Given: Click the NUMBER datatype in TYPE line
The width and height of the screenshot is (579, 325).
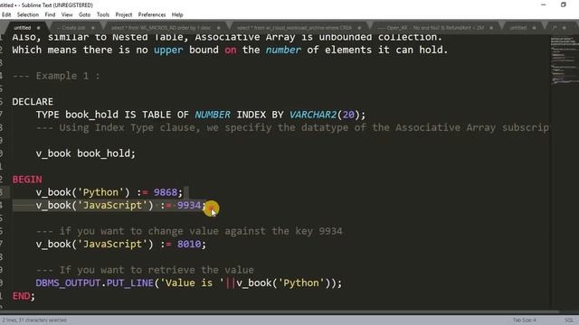Looking at the screenshot, I should pos(213,115).
